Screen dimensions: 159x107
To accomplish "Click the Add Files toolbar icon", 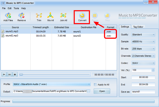I will click(x=8, y=16).
